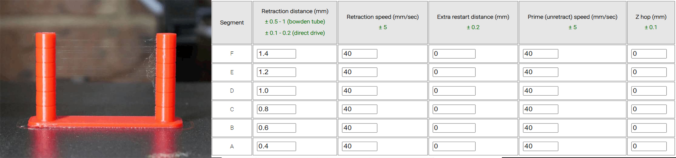Click segment B retraction distance input 0.6
Image resolution: width=676 pixels, height=158 pixels.
(x=276, y=128)
